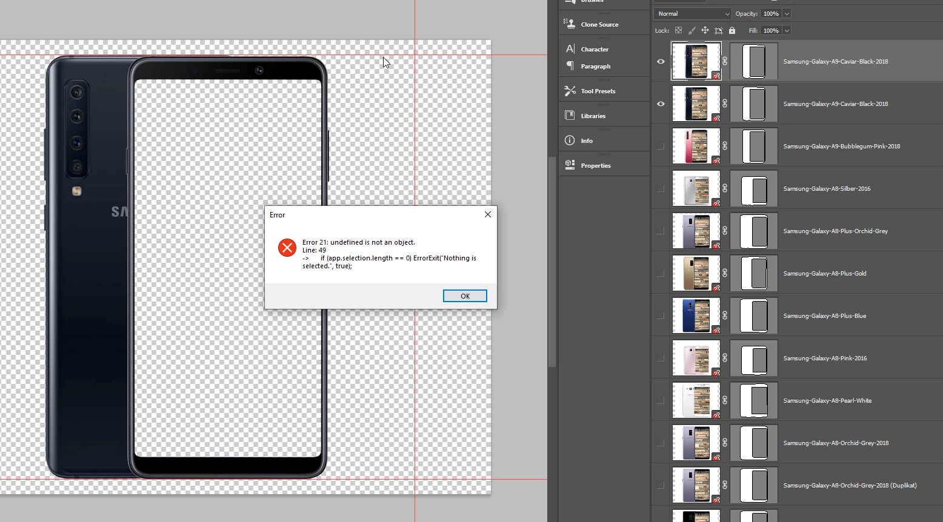Click the Lock image pixels brush icon

coord(691,30)
